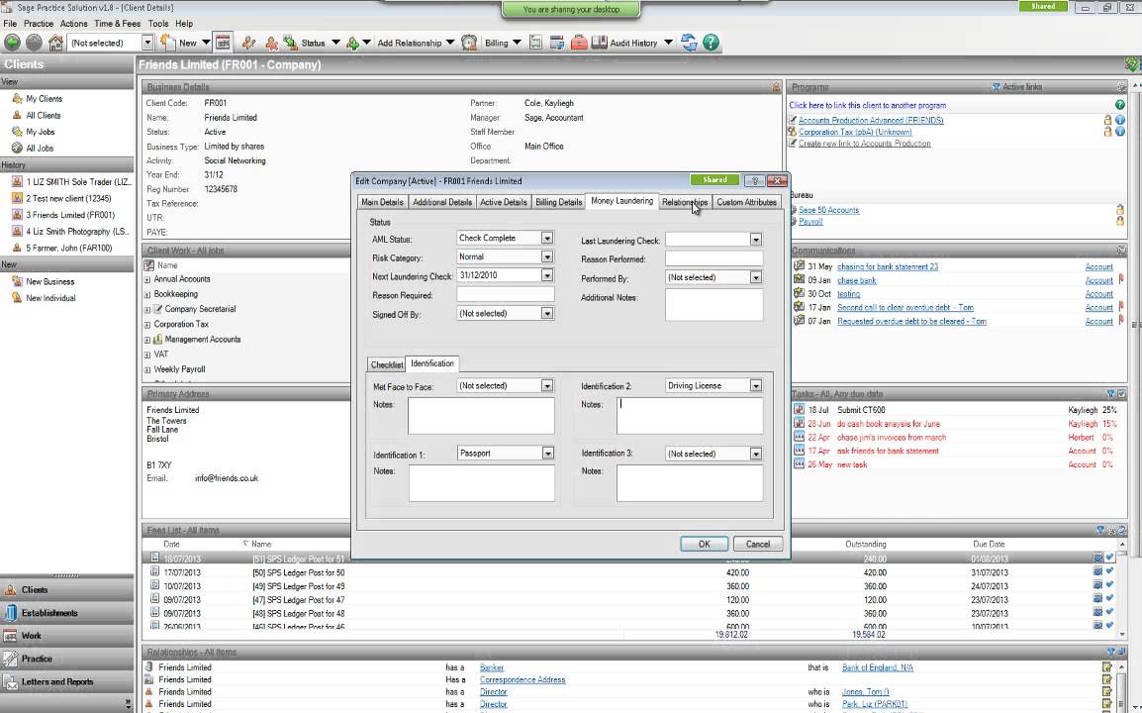This screenshot has height=713, width=1142.
Task: Expand Bookkeeping job tree node
Action: [147, 294]
